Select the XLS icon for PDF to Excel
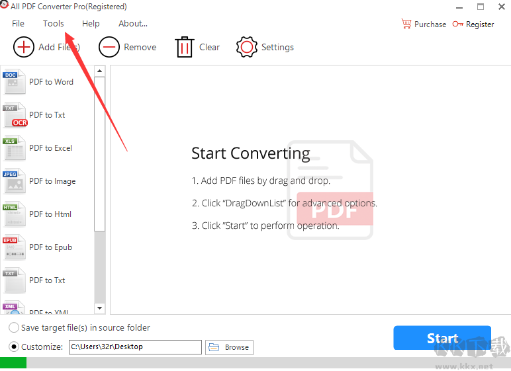 pyautogui.click(x=14, y=148)
